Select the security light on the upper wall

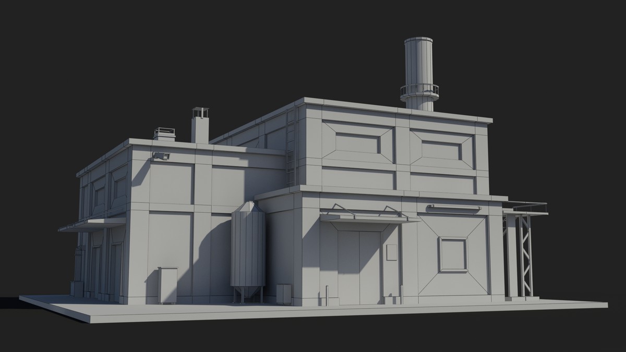click(162, 156)
